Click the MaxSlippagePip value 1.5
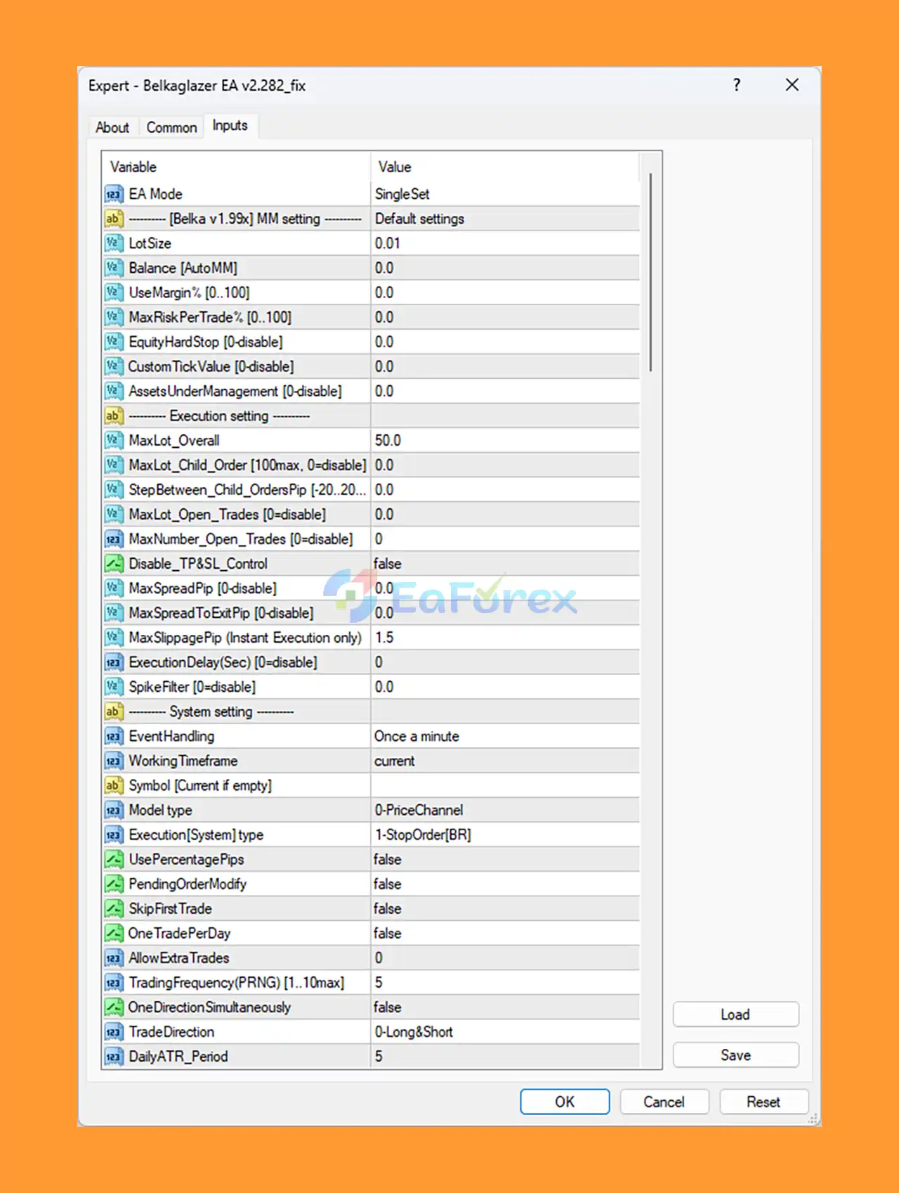899x1193 pixels. pyautogui.click(x=505, y=638)
